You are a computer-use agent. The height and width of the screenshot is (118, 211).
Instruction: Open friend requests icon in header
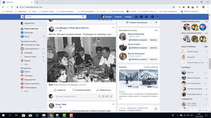click(x=136, y=17)
